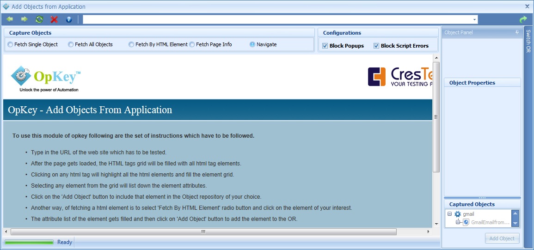This screenshot has width=534, height=250.
Task: Click Captured Objects scroll up arrow
Action: coord(515,213)
